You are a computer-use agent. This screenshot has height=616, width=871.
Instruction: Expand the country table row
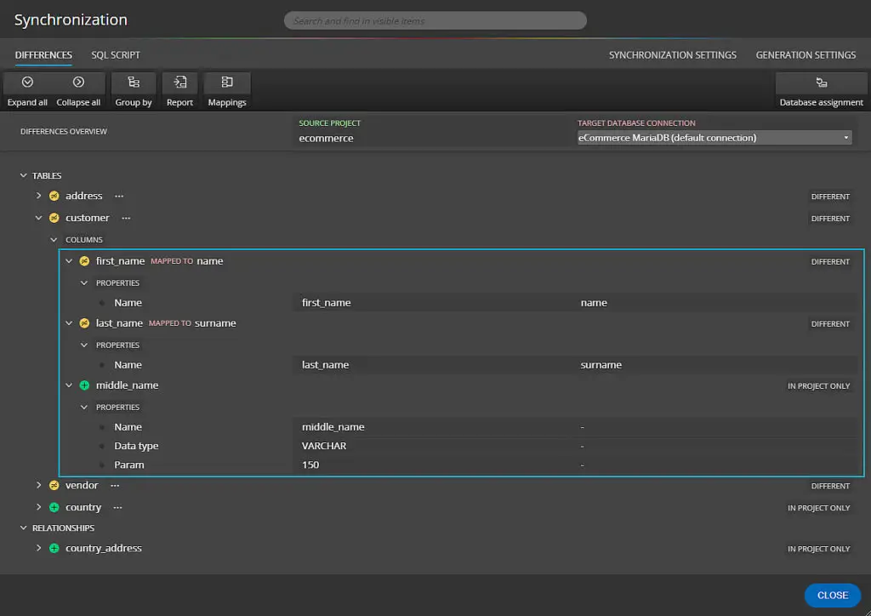coord(38,507)
